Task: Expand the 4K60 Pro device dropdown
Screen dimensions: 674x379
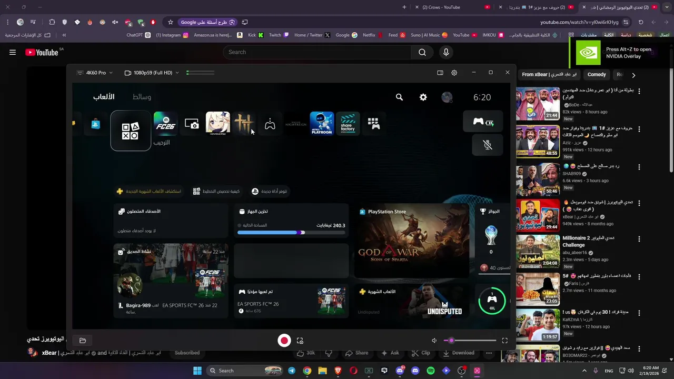Action: tap(95, 73)
